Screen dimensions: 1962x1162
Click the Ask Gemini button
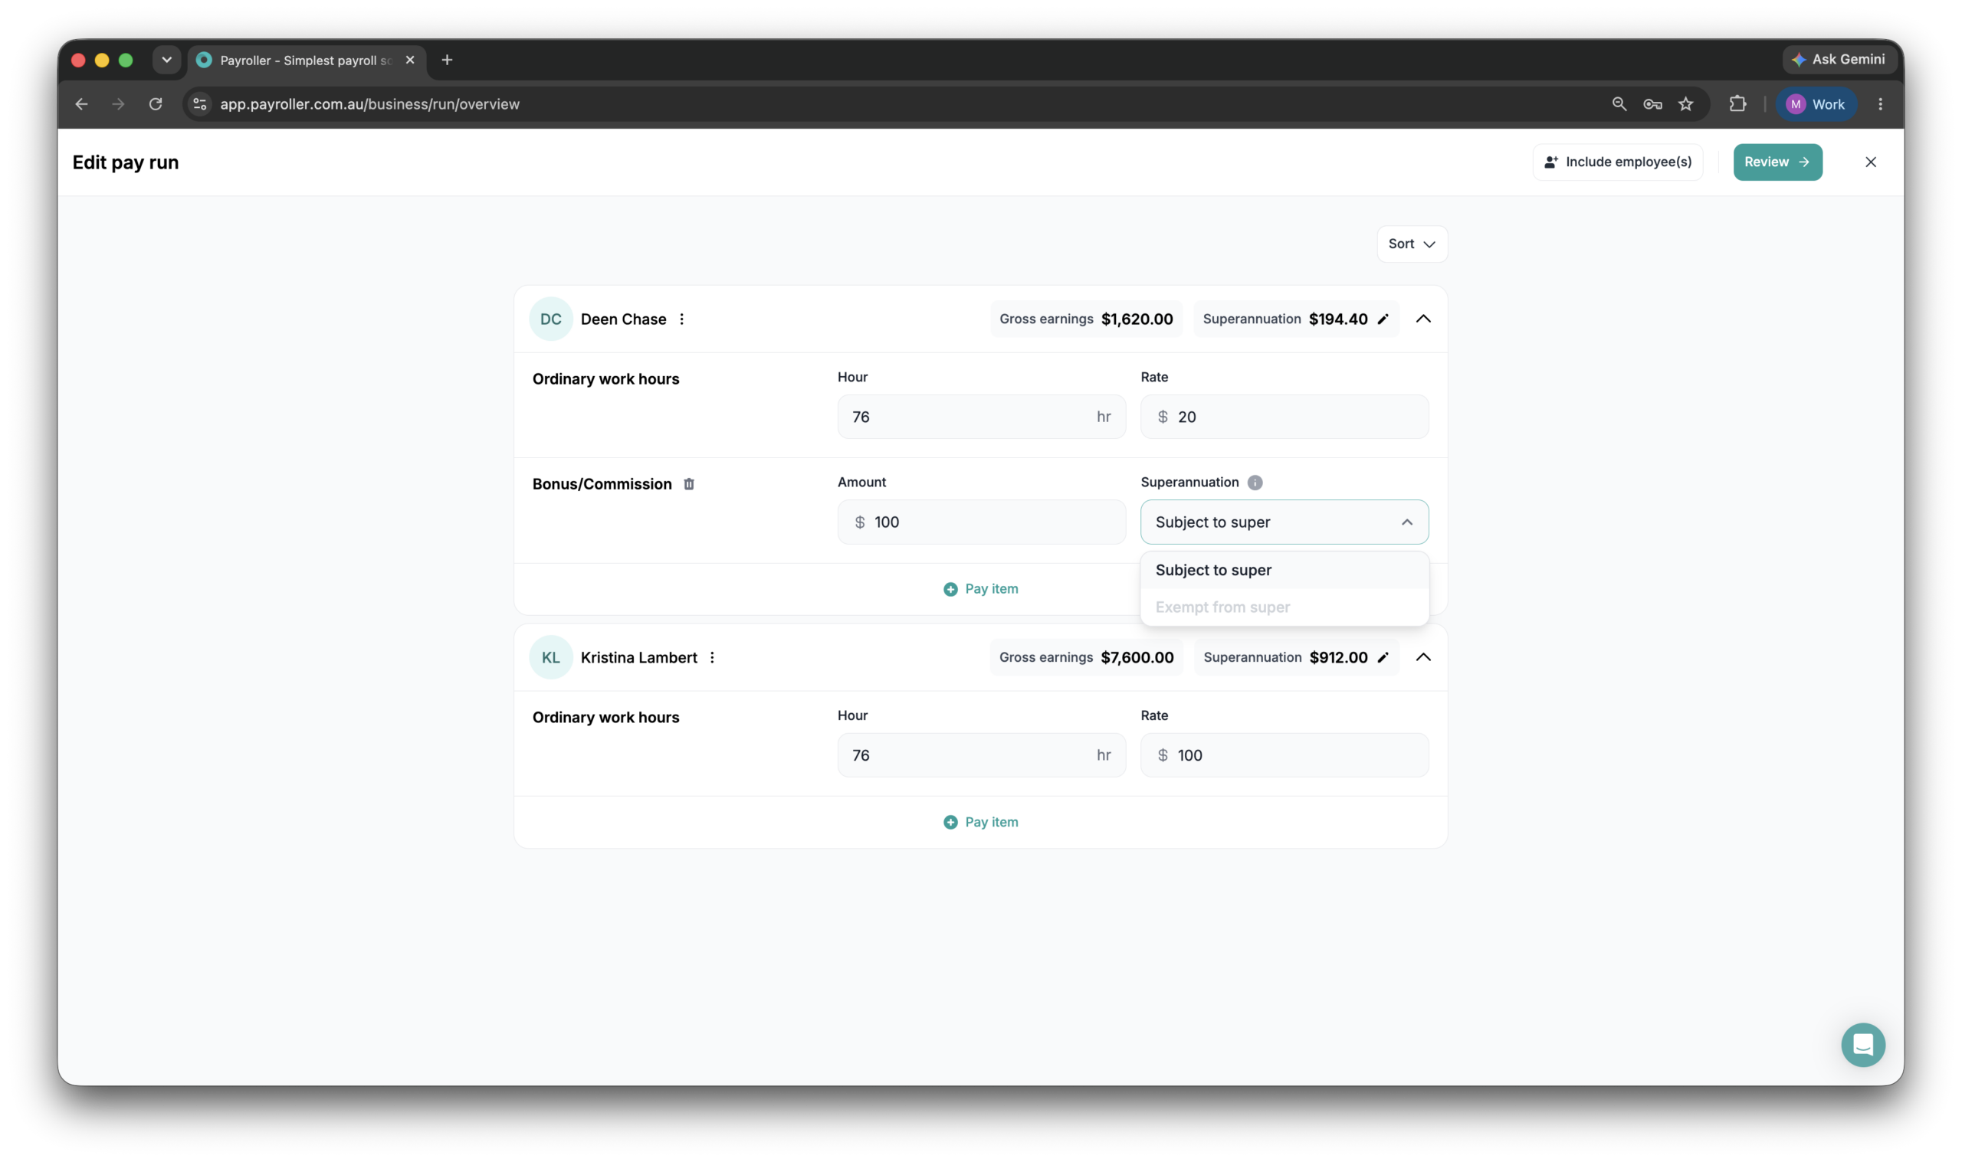click(x=1839, y=60)
